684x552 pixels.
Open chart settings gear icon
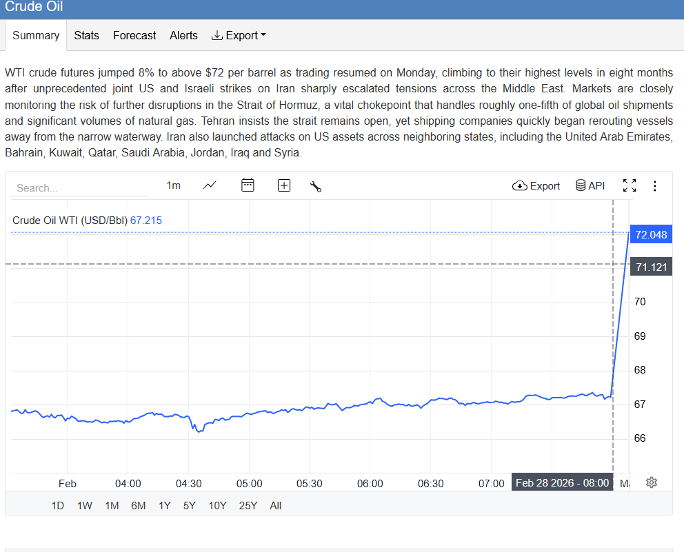(652, 482)
